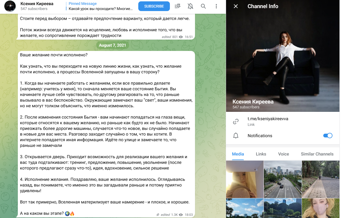Open the selfie with hat media thumbnail
The width and height of the screenshot is (343, 218).
(245, 179)
